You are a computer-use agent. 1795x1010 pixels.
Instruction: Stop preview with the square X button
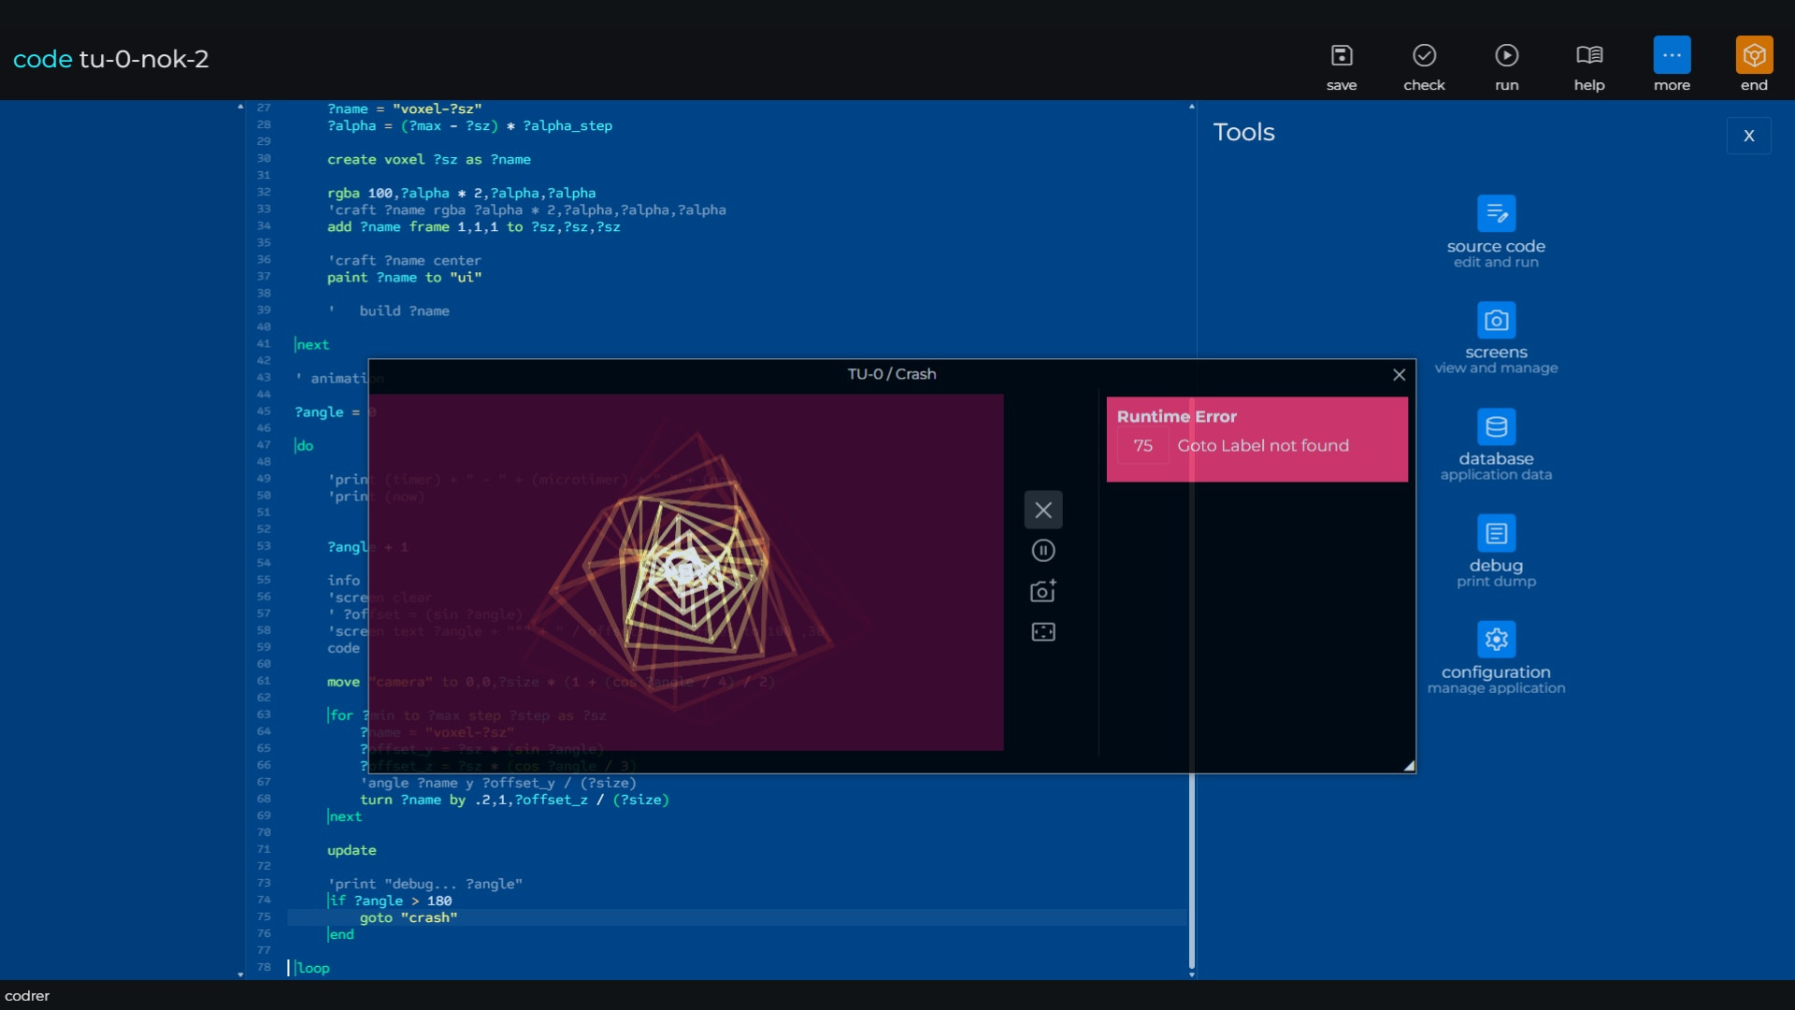point(1043,511)
